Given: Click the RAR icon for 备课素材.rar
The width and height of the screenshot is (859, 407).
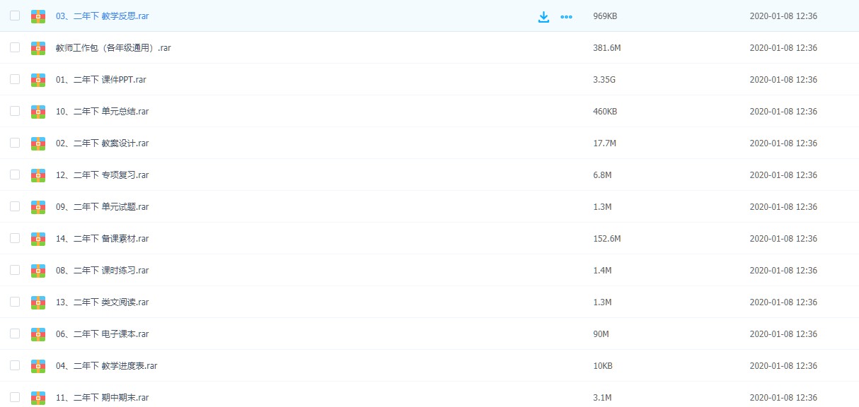Looking at the screenshot, I should click(x=38, y=239).
